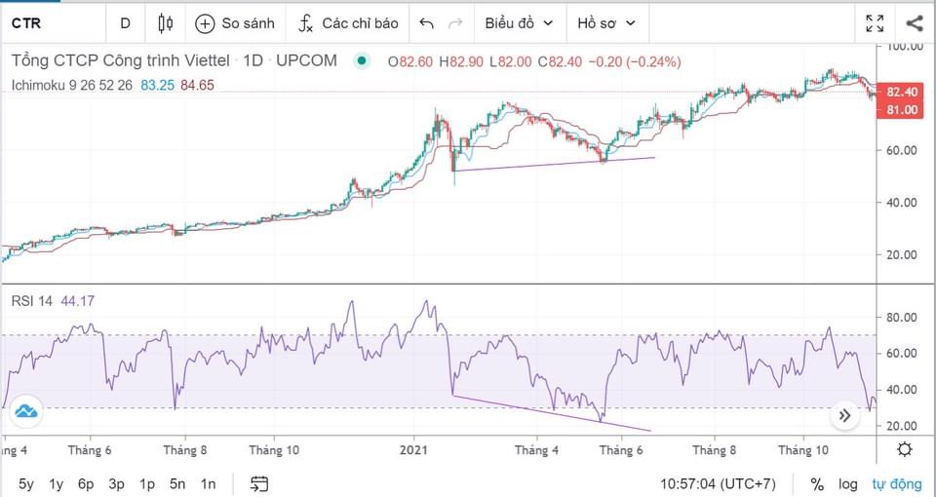The image size is (936, 497).
Task: Select the Ichimoku 9 26 52 26 legend
Action: (71, 86)
